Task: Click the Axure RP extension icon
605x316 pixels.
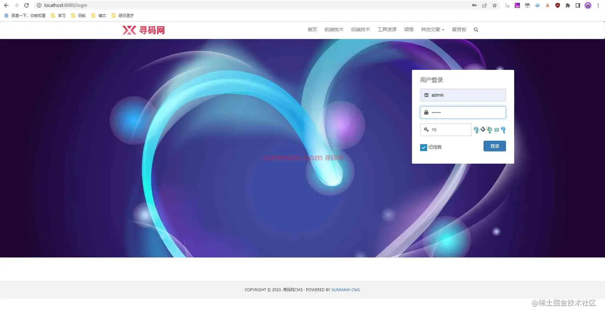Action: 517,5
